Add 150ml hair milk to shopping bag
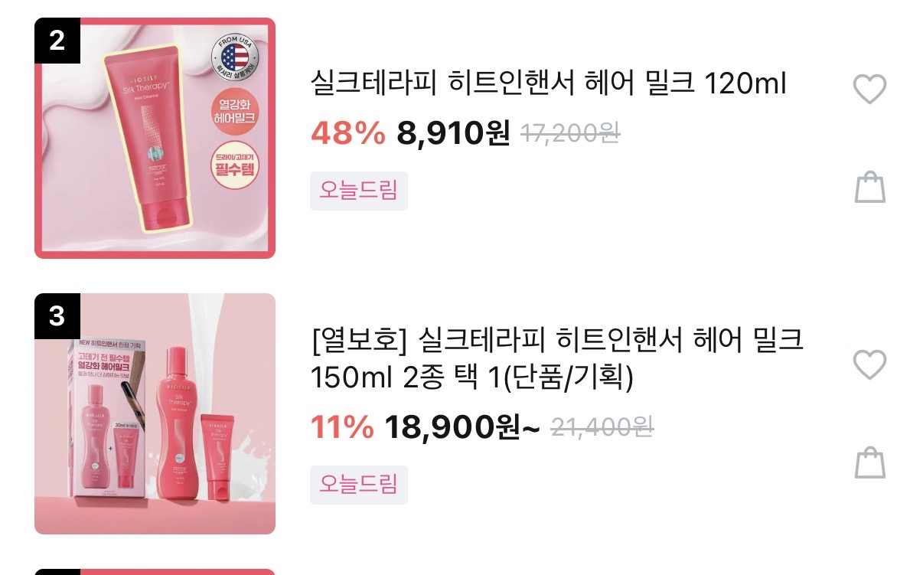The height and width of the screenshot is (575, 923). 869,462
